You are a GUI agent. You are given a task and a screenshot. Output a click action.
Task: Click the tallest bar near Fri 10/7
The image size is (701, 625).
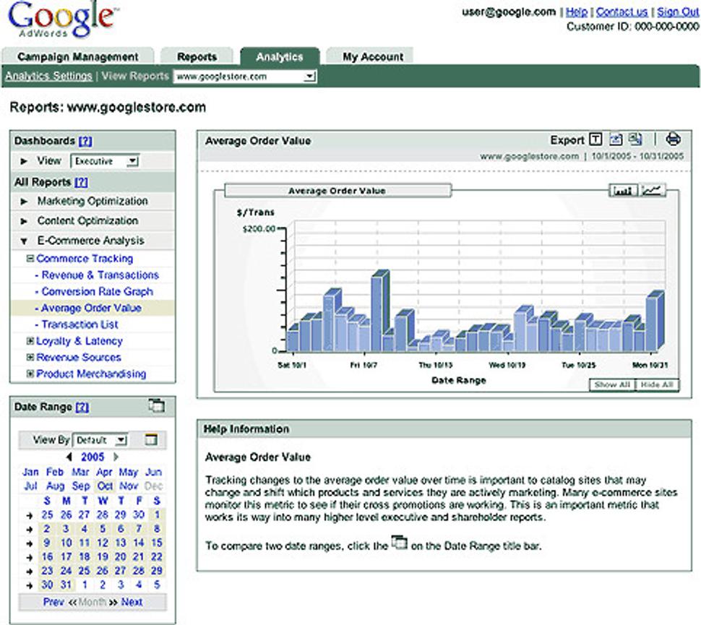[x=379, y=311]
